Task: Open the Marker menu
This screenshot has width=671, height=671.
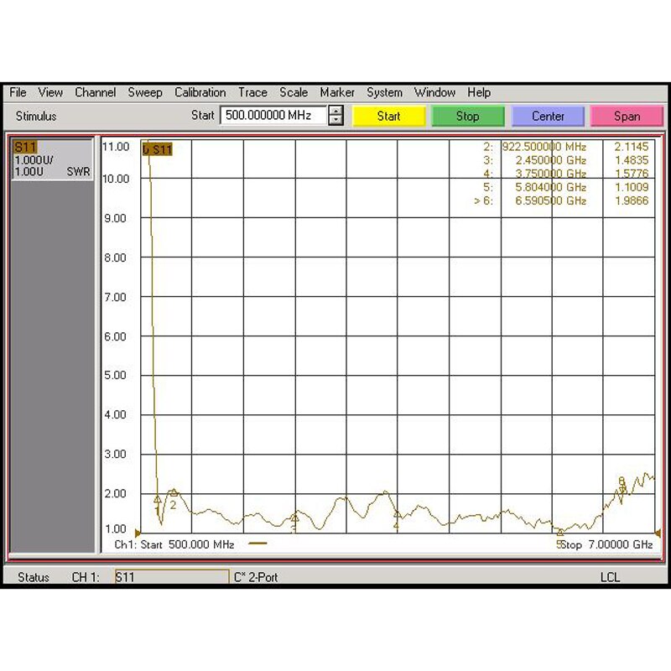Action: point(337,92)
